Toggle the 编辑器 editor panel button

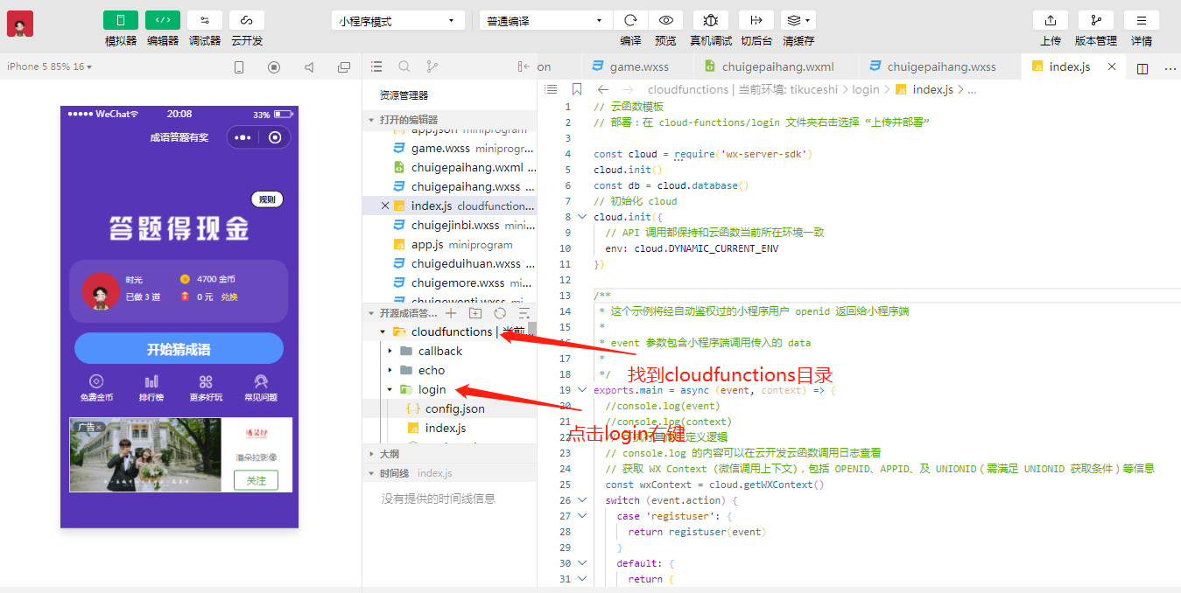[x=163, y=20]
